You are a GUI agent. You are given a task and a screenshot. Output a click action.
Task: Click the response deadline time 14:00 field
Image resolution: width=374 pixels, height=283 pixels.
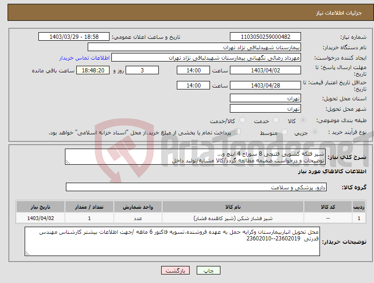pos(193,70)
